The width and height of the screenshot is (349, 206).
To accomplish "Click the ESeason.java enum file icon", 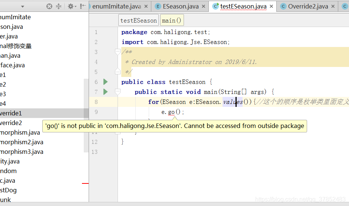I will 158,6.
